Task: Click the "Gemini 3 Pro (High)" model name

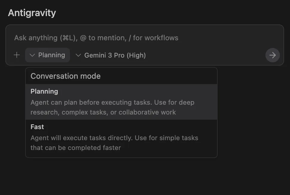Action: tap(115, 55)
